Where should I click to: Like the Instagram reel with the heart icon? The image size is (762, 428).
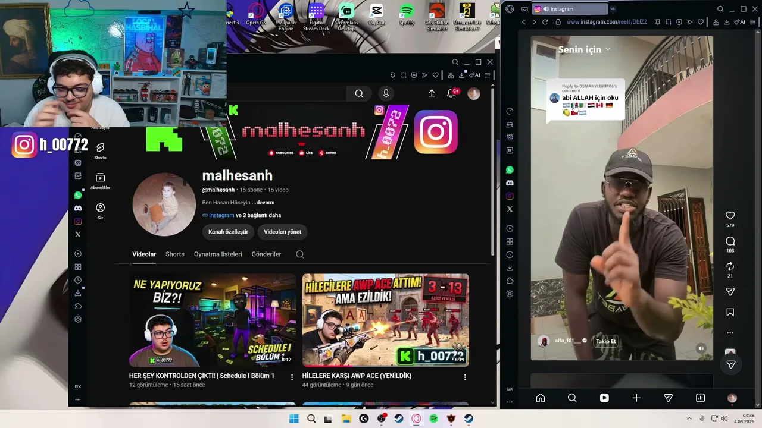pos(730,215)
